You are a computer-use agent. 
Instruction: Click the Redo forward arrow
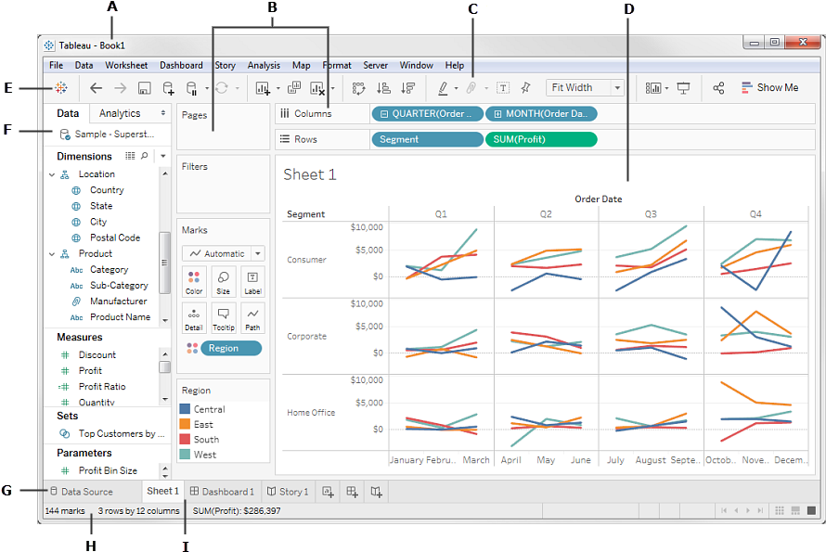(x=121, y=88)
